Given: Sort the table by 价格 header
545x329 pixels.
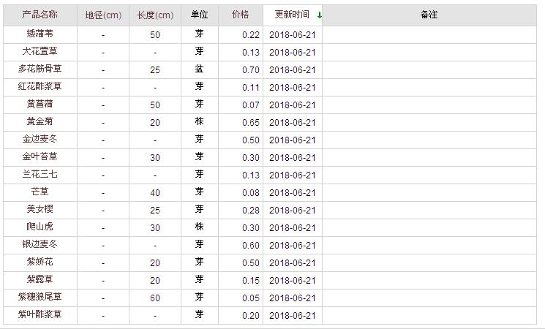Looking at the screenshot, I should pyautogui.click(x=240, y=15).
